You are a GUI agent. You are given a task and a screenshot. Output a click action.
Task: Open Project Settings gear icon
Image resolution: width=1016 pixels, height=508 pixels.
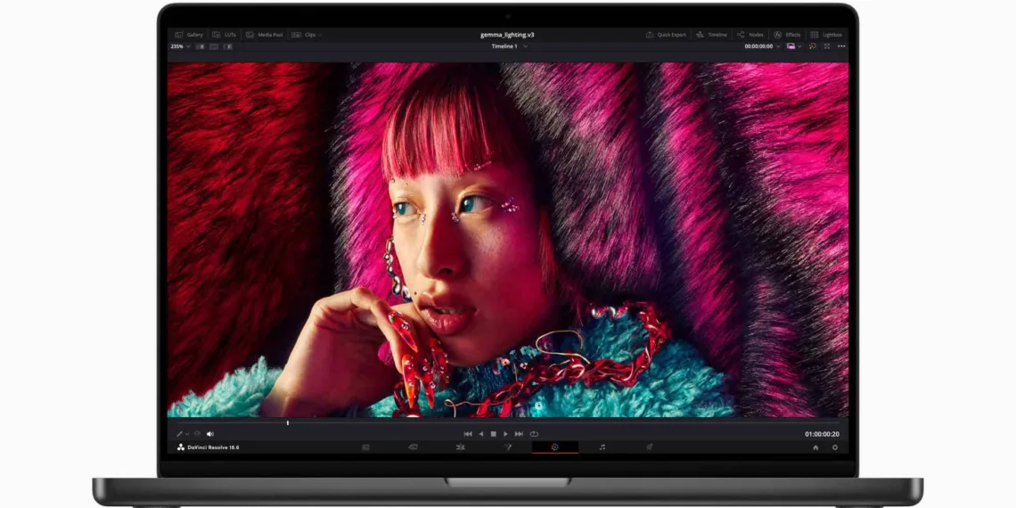pos(835,447)
